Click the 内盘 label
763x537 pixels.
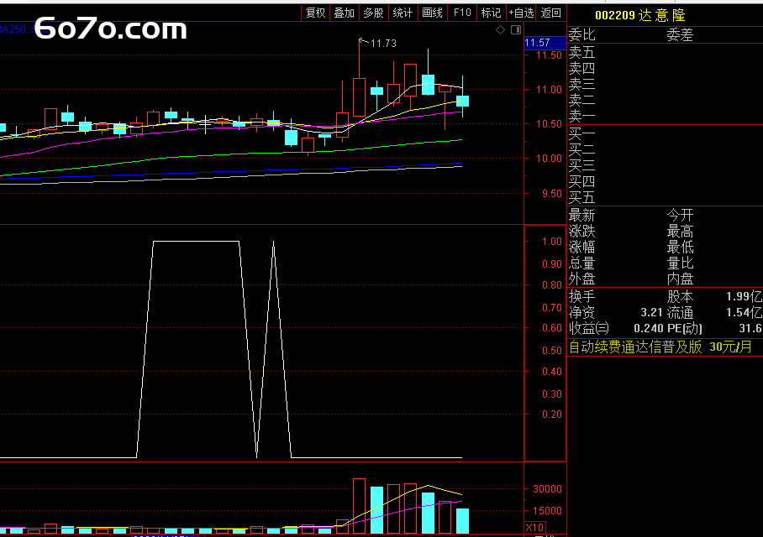click(680, 279)
